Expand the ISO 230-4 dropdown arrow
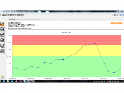124x93 pixels. (5, 40)
